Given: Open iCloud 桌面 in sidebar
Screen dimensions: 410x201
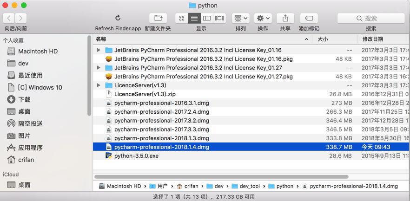Looking at the screenshot, I should coord(24,185).
